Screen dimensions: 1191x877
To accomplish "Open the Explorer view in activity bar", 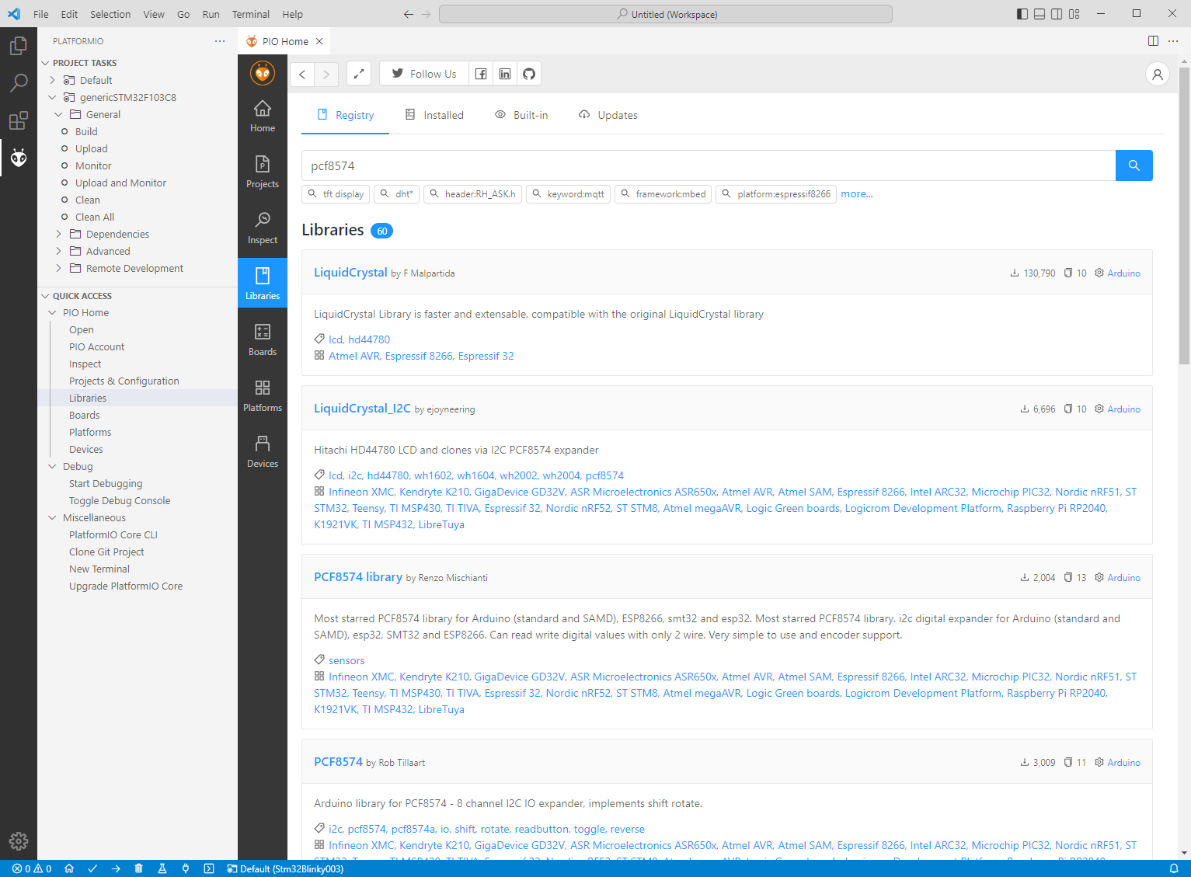I will [x=19, y=46].
